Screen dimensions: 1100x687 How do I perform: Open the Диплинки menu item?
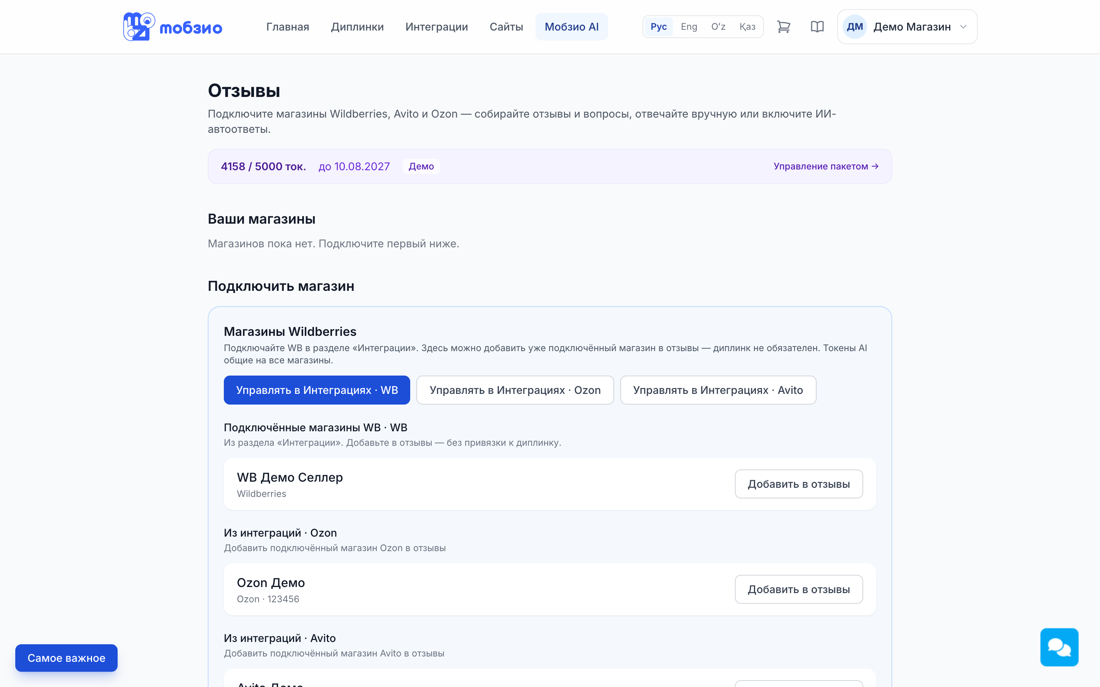point(357,27)
